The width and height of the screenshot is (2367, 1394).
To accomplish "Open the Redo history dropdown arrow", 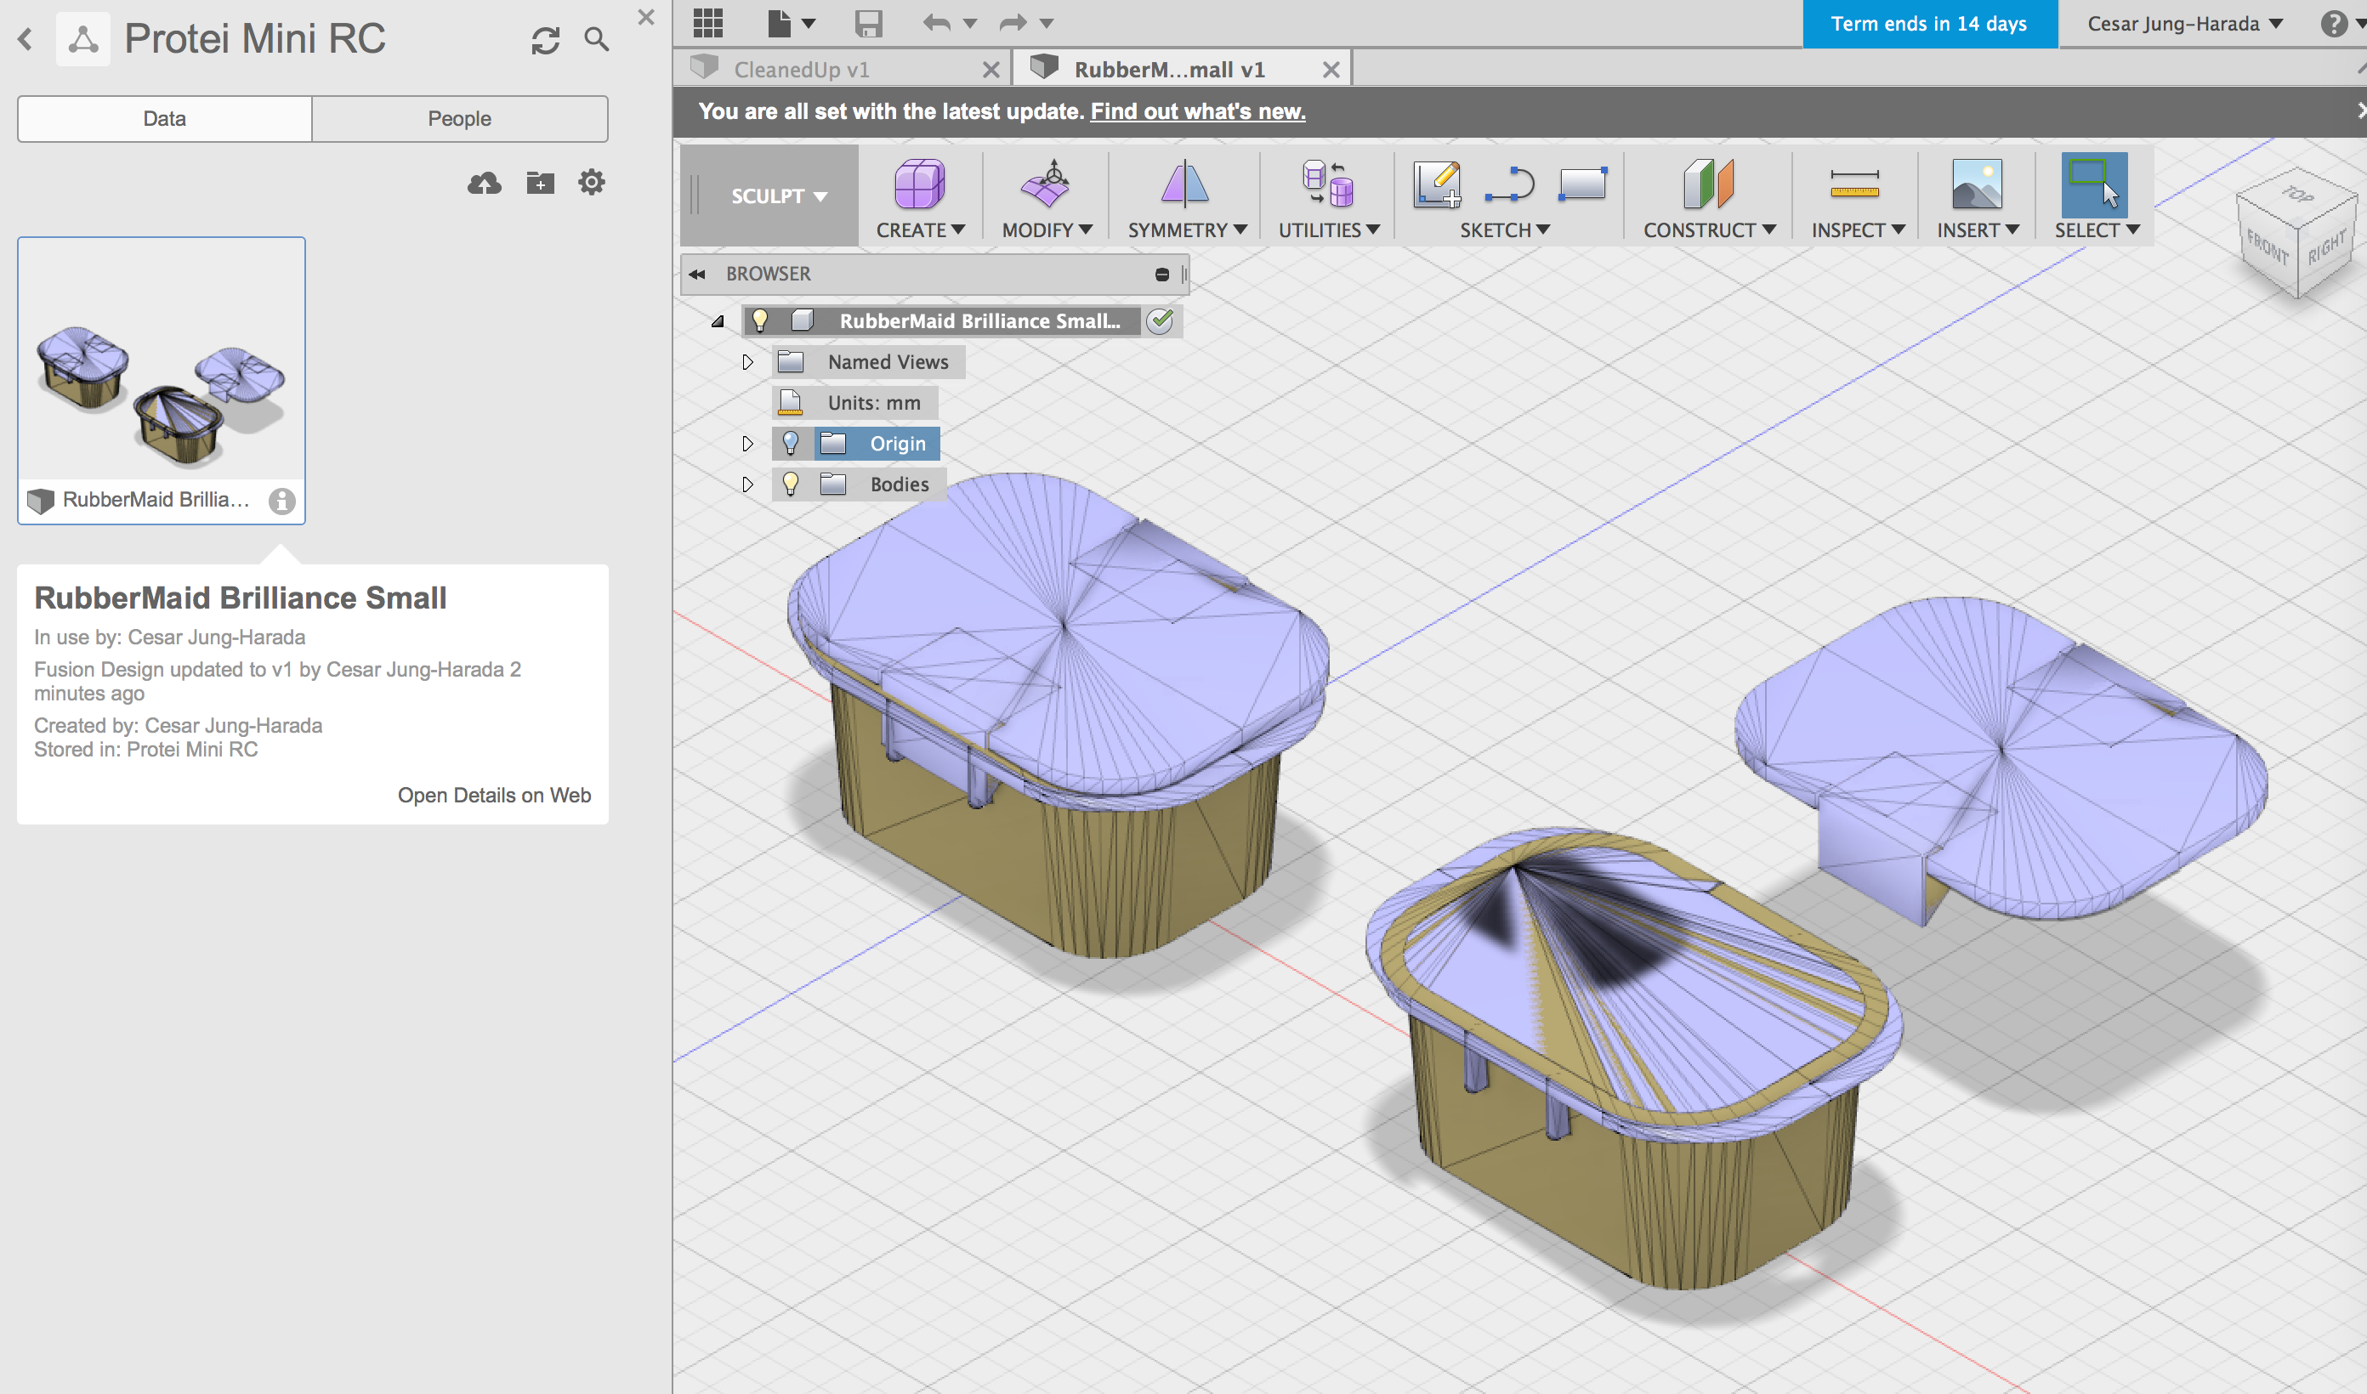I will [1047, 24].
